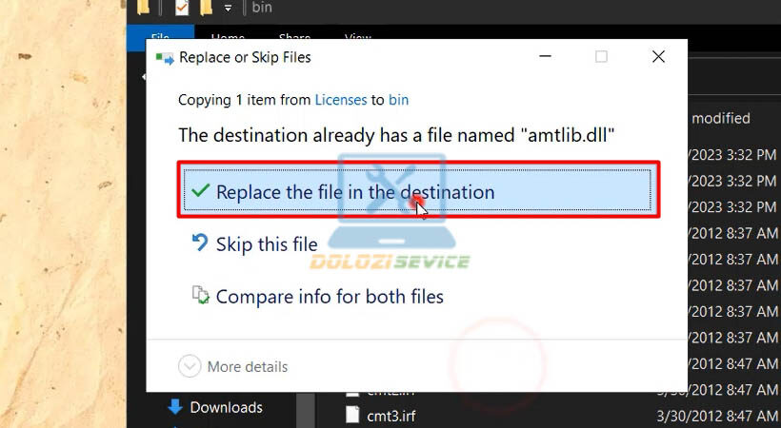Screen dimensions: 781x428
Task: Click properties checkmark icon in Explorer title bar
Action: [182, 8]
